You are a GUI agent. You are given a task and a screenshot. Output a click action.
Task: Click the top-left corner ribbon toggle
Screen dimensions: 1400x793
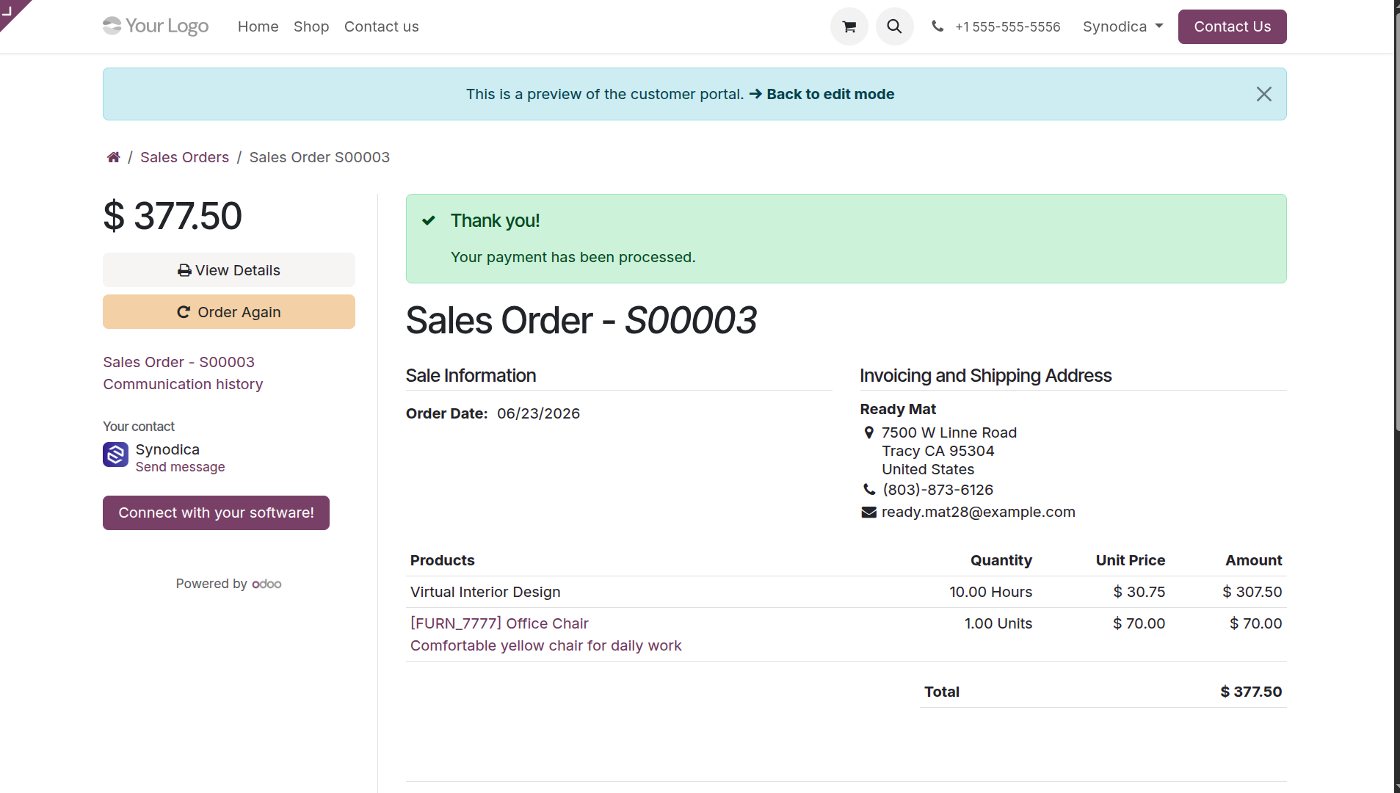point(10,10)
